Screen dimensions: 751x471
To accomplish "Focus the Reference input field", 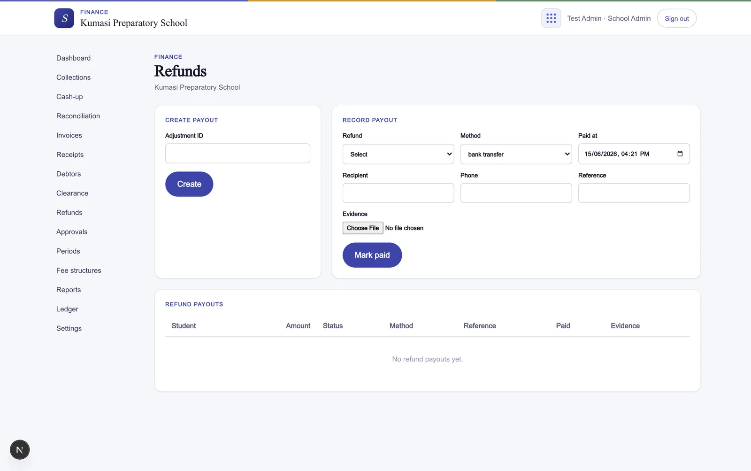I will point(634,193).
